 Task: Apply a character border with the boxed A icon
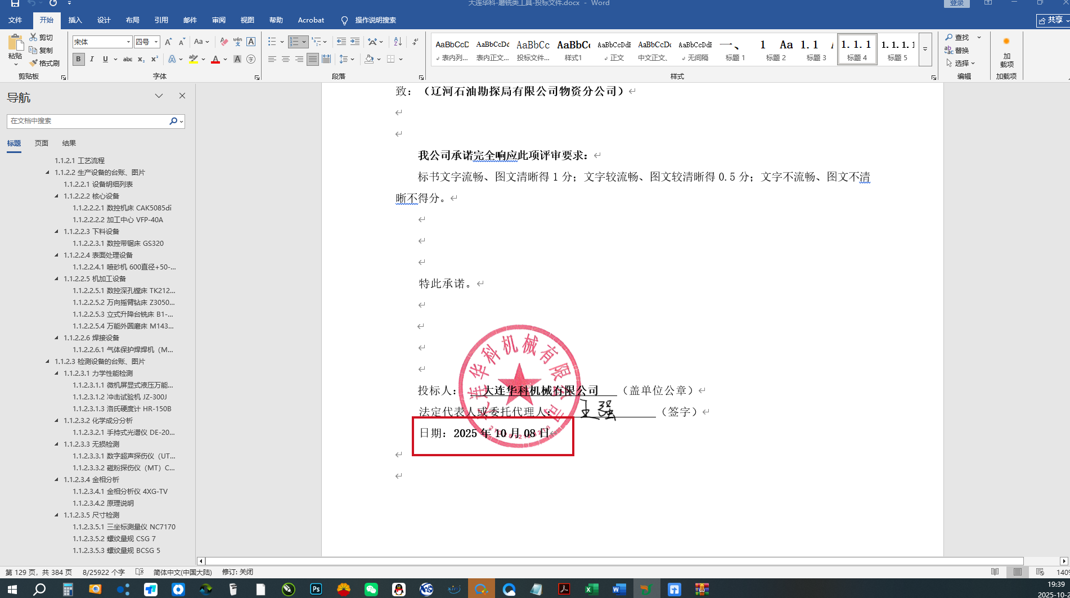[251, 42]
